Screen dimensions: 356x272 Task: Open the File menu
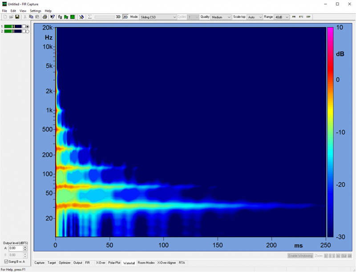4,11
